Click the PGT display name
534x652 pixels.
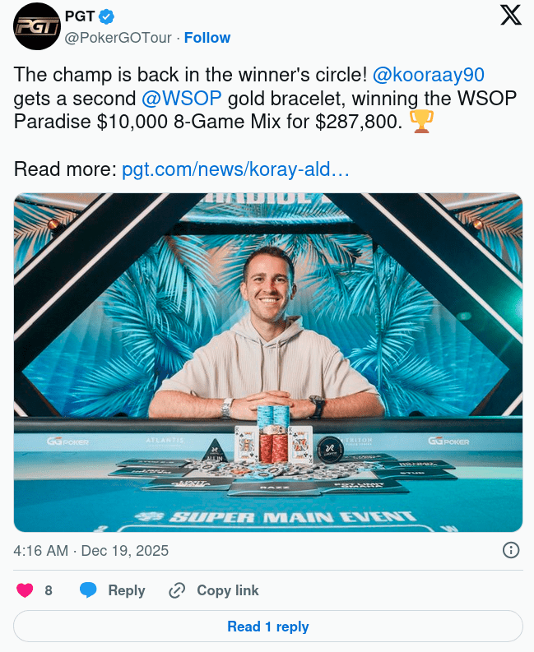tap(79, 16)
